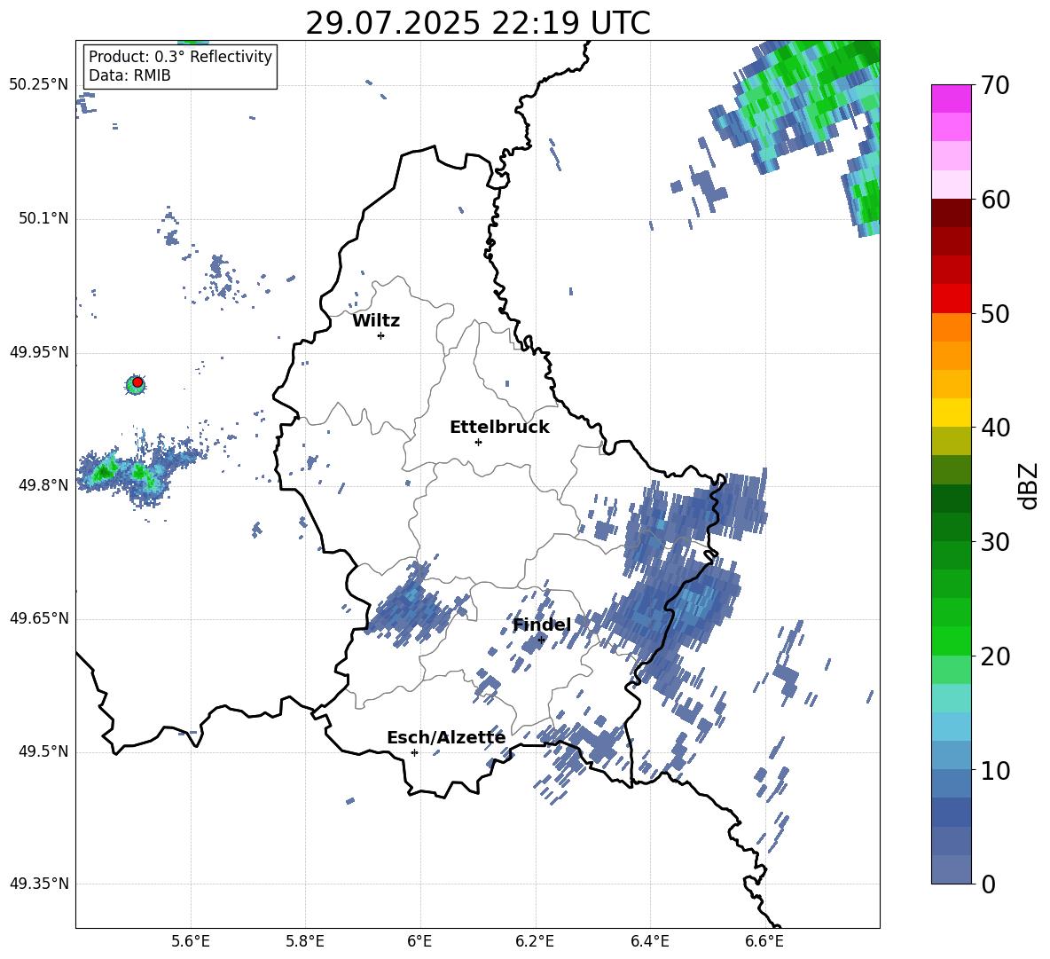Click the Findel city label
The height and width of the screenshot is (959, 1050).
tap(542, 625)
